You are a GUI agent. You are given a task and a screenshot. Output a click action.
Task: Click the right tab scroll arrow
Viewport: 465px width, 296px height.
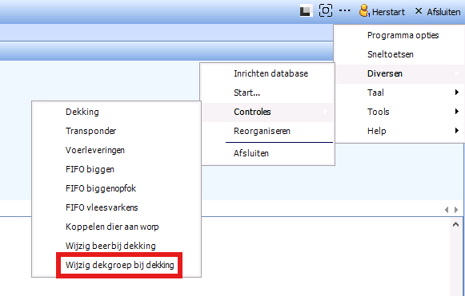(x=456, y=210)
